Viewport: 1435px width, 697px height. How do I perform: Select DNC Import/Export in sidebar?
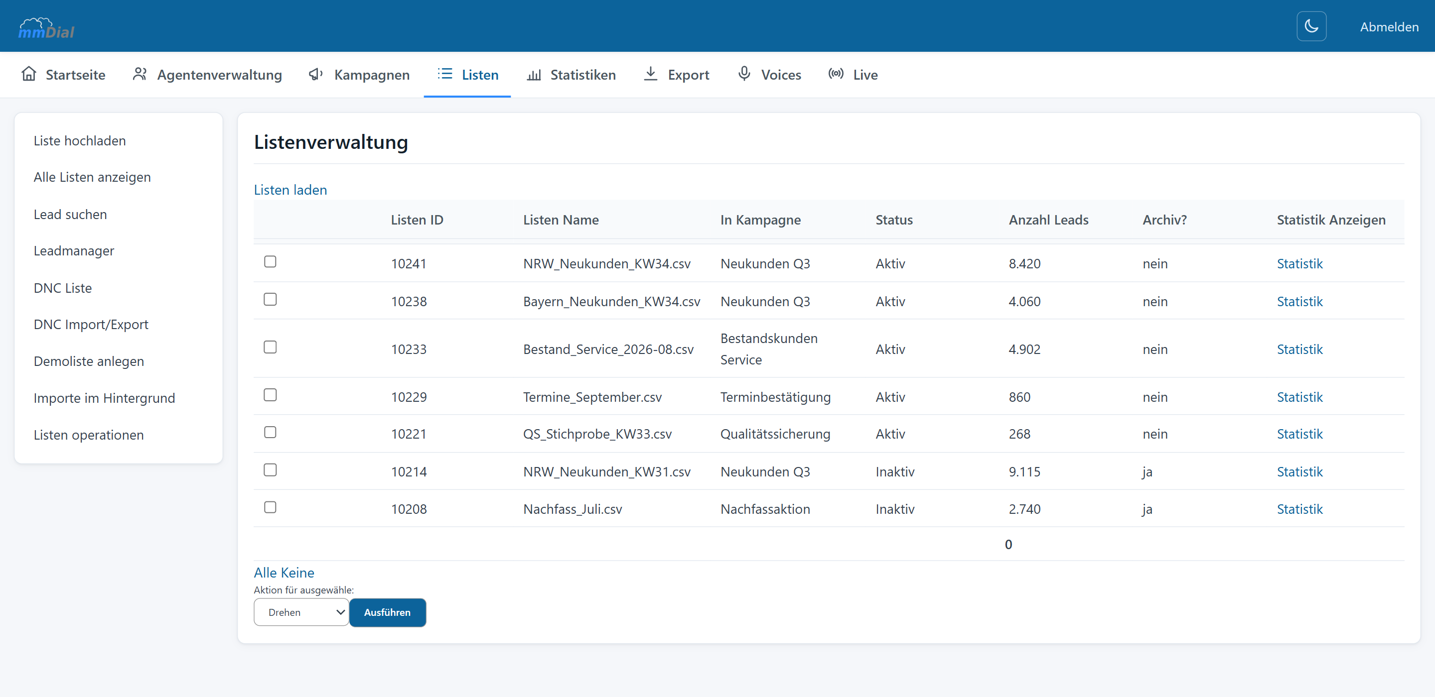coord(91,325)
